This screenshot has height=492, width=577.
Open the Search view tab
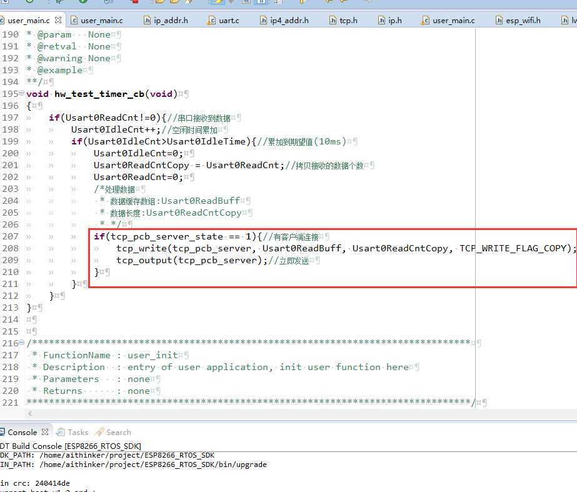coord(118,432)
